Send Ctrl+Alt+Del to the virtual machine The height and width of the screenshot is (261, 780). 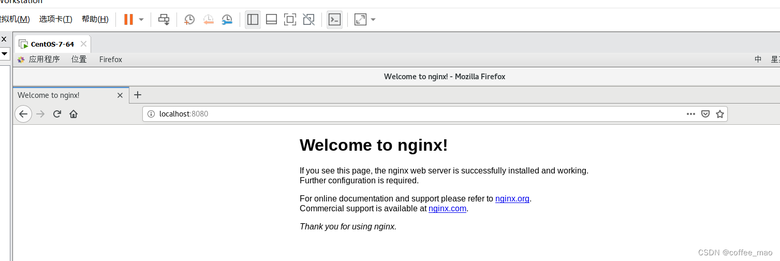click(164, 20)
